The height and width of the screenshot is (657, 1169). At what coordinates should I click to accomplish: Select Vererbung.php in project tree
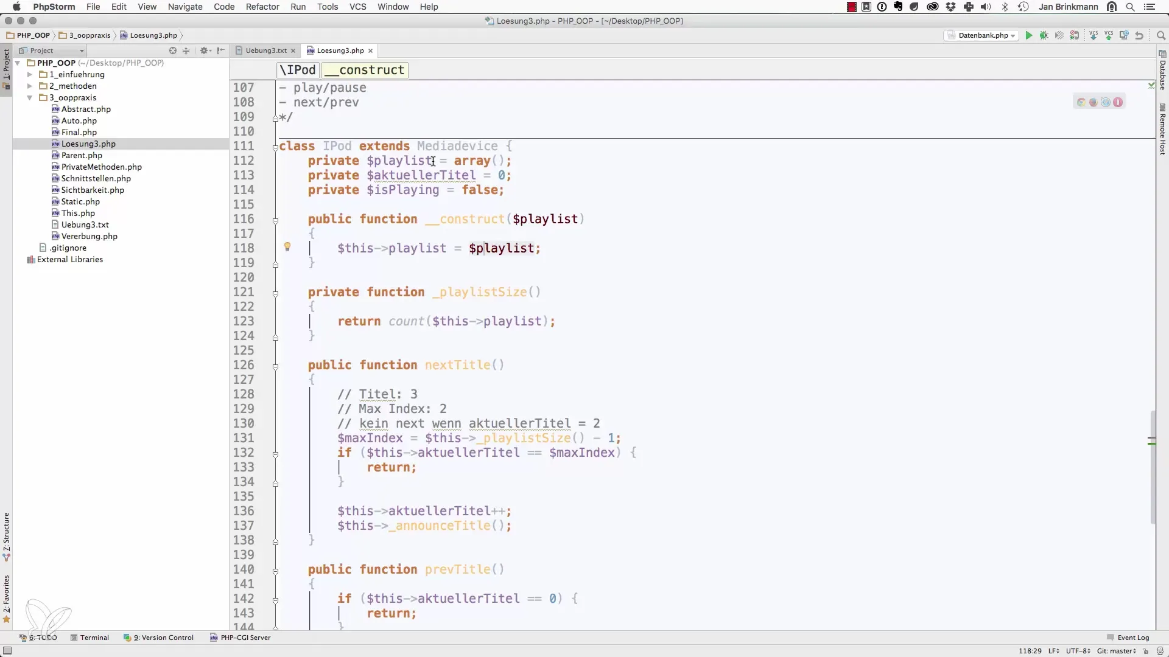89,236
